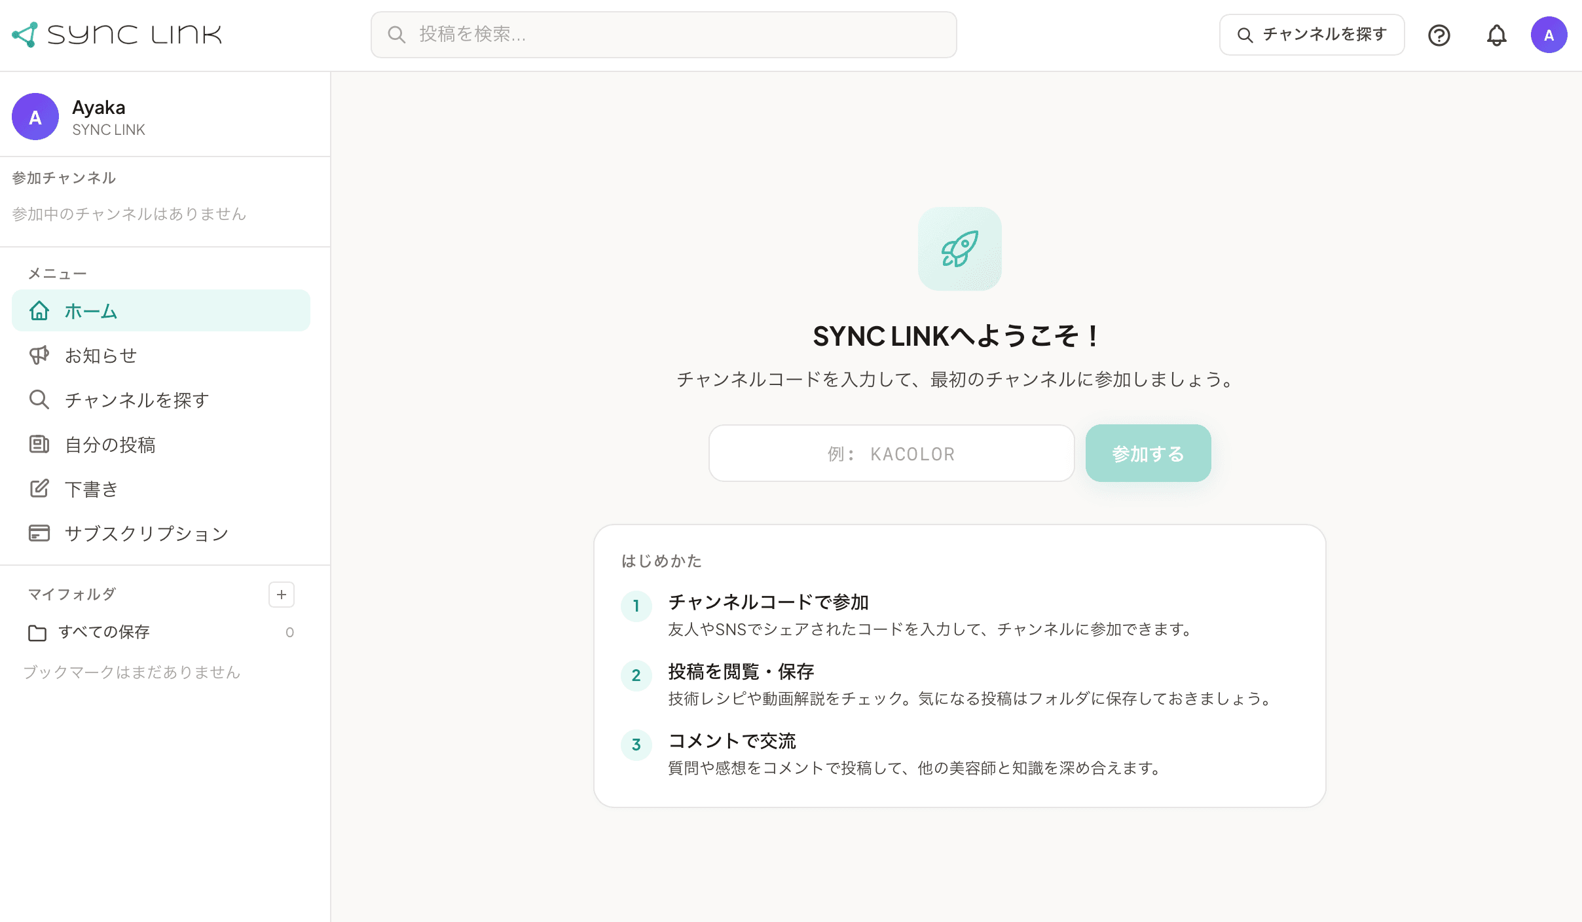Select ホーム in the sidebar menu
1582x922 pixels.
[92, 311]
